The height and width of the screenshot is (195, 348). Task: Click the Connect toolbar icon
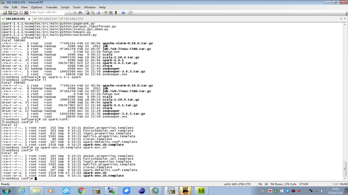point(5,13)
